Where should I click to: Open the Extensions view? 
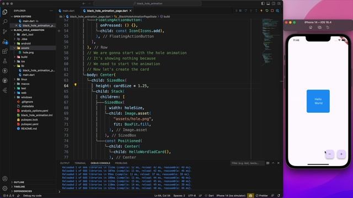[5, 51]
